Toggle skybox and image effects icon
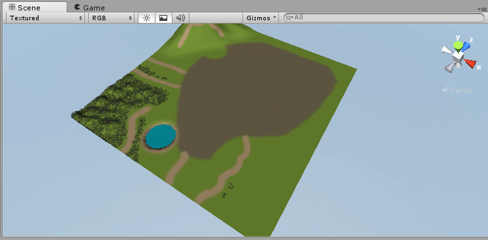The width and height of the screenshot is (488, 240). coord(163,18)
